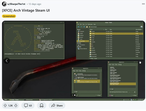
Task: Click Close button in left Appearance window
Action: tap(98, 95)
